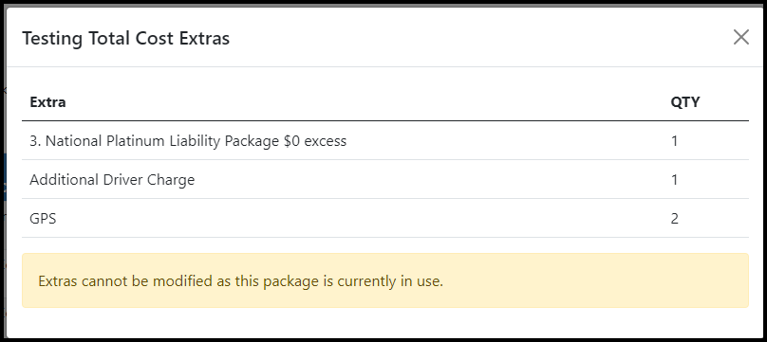767x342 pixels.
Task: Click the Extra column header
Action: [x=47, y=102]
